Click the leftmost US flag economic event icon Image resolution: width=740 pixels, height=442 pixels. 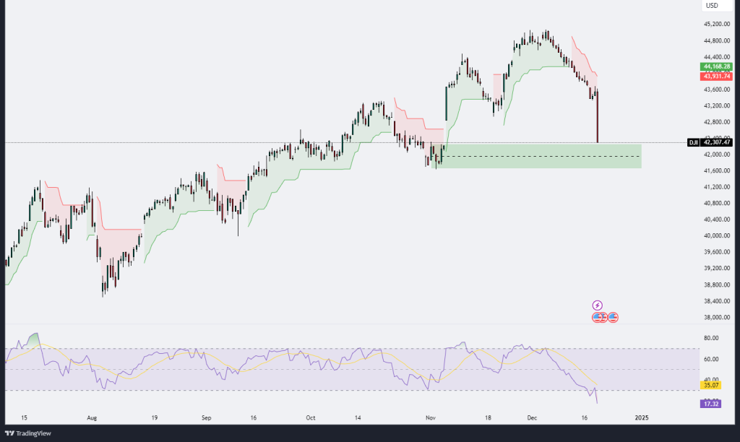[596, 317]
